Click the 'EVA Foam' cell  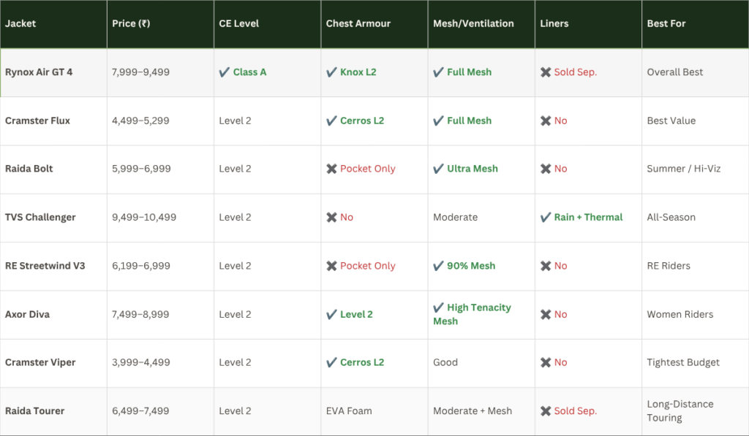(349, 410)
